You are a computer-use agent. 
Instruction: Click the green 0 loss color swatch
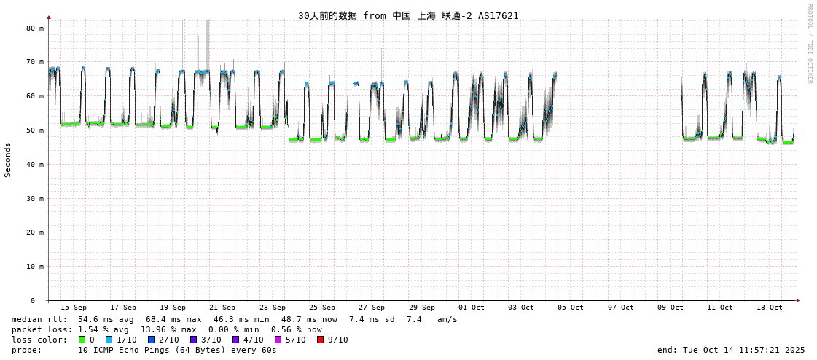pyautogui.click(x=82, y=340)
